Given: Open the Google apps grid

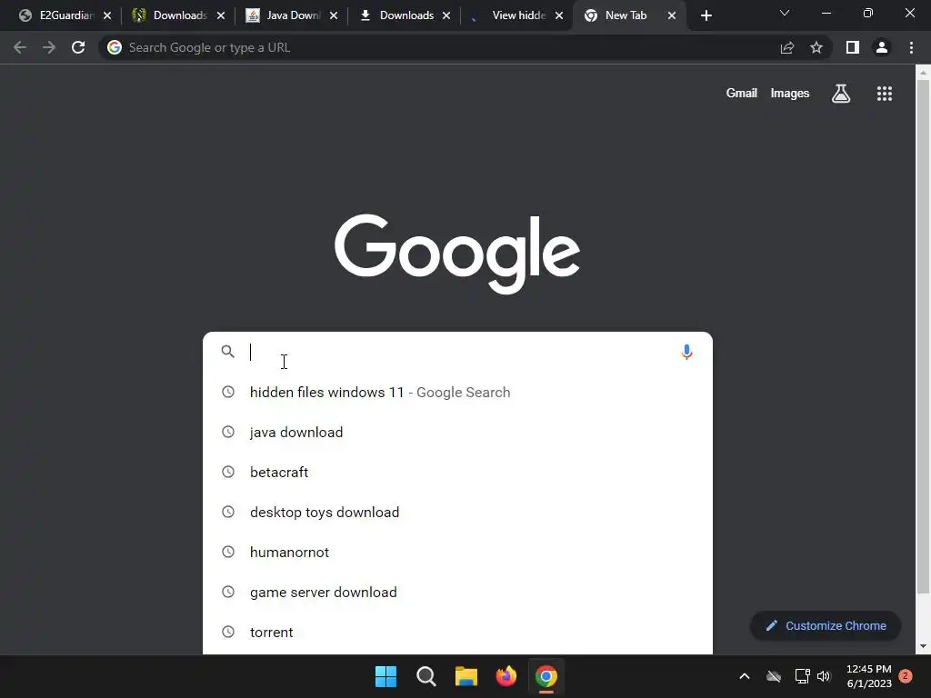Looking at the screenshot, I should [x=885, y=94].
